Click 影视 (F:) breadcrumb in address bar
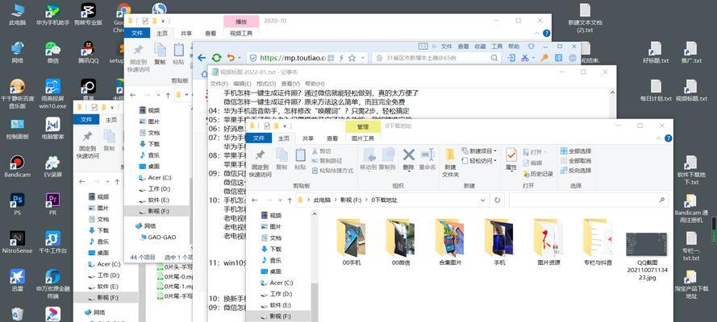717x322 pixels. pyautogui.click(x=351, y=200)
